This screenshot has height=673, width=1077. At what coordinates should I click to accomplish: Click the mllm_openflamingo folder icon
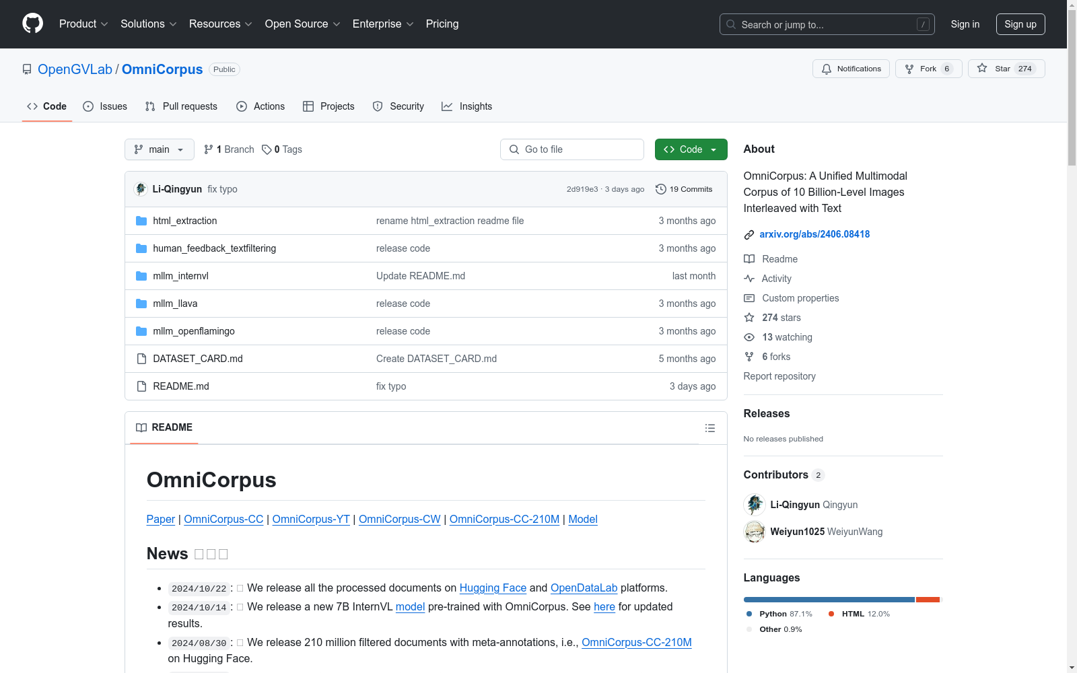click(141, 331)
